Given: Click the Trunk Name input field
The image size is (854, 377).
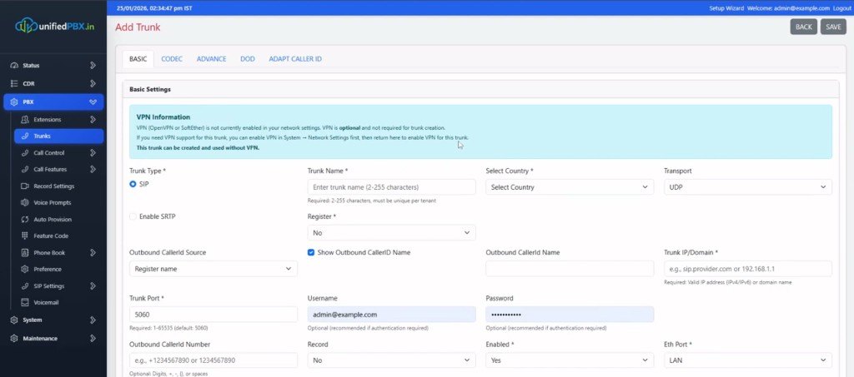Looking at the screenshot, I should click(392, 187).
